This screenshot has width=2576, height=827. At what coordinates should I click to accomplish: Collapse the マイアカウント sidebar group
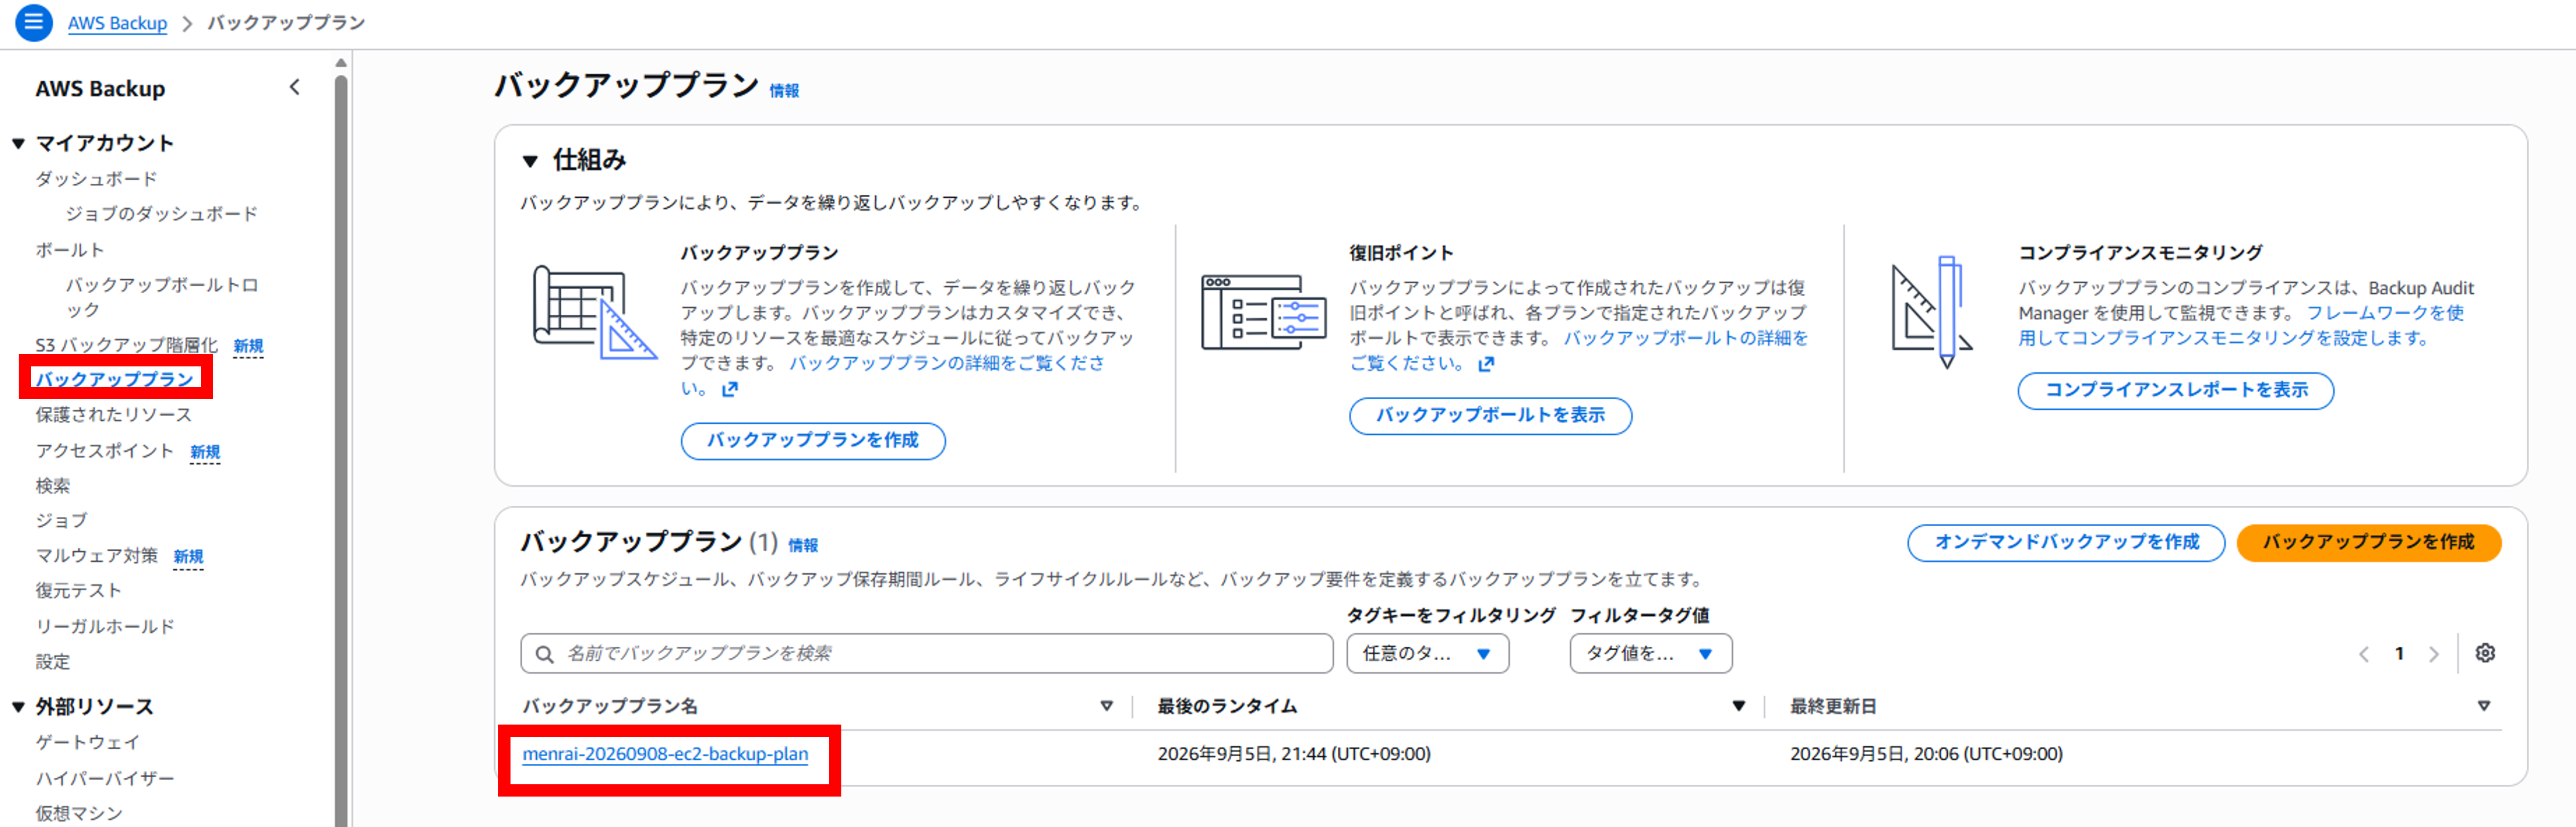[18, 144]
